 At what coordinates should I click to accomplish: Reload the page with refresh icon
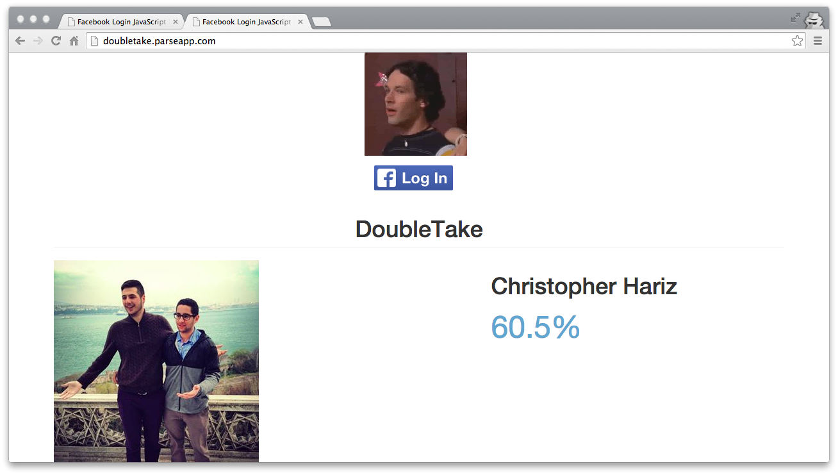(56, 41)
